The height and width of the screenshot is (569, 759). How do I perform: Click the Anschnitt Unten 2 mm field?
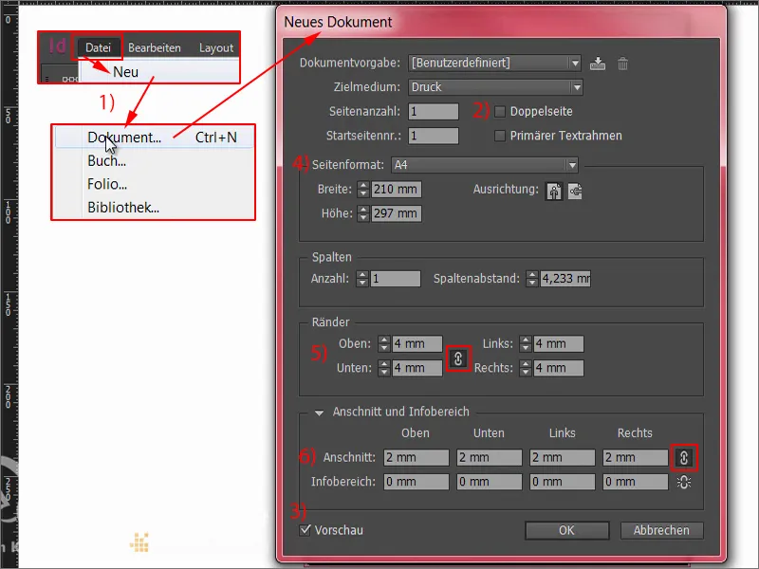pyautogui.click(x=490, y=458)
